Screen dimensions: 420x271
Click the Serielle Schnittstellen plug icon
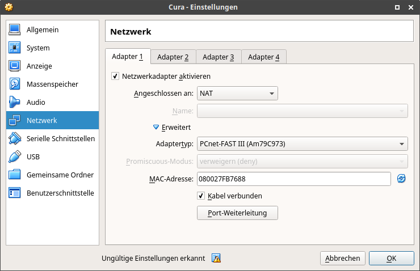click(x=14, y=138)
